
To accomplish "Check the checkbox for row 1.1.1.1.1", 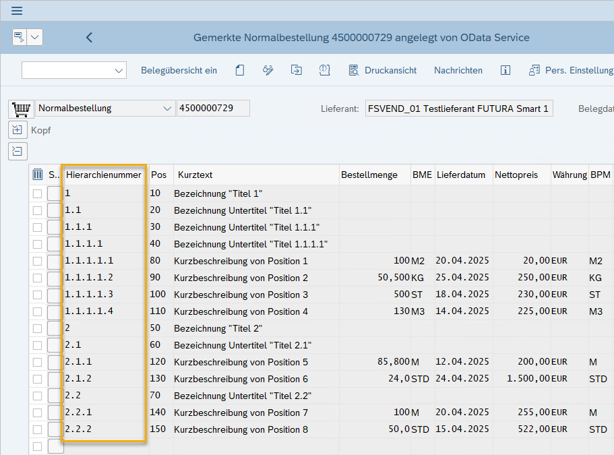I will (38, 261).
